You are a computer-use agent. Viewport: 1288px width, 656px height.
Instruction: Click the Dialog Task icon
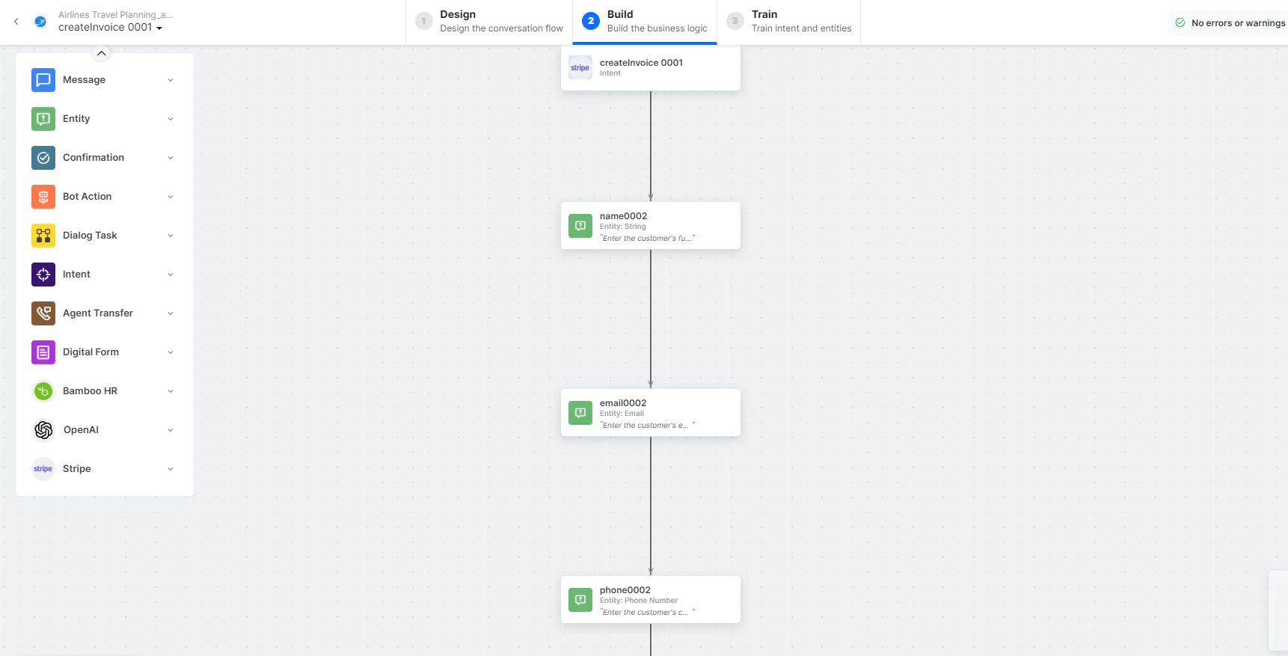(x=43, y=235)
